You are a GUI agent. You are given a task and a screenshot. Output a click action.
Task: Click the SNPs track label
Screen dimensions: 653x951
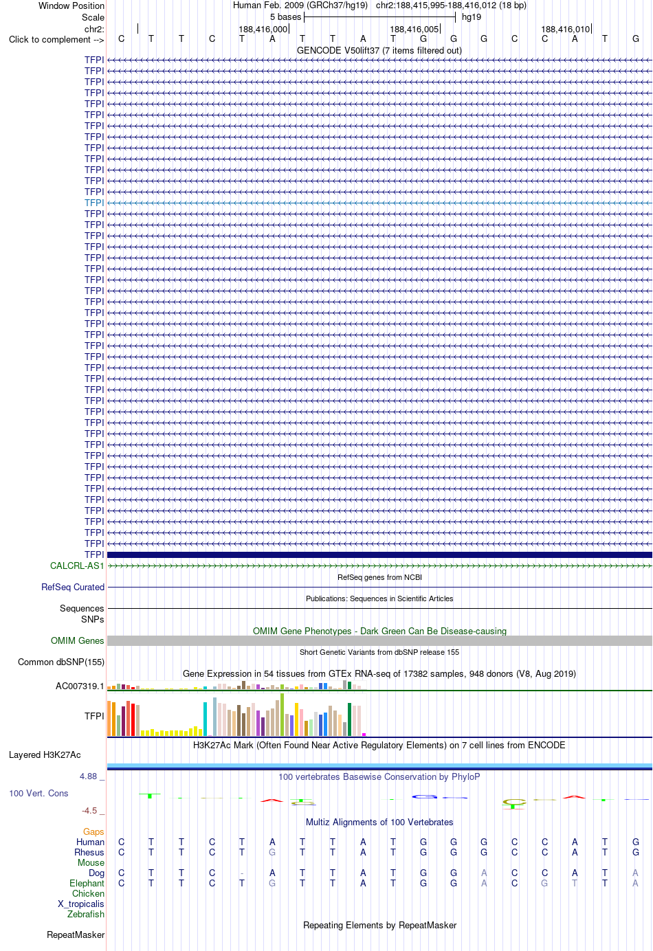(x=93, y=619)
